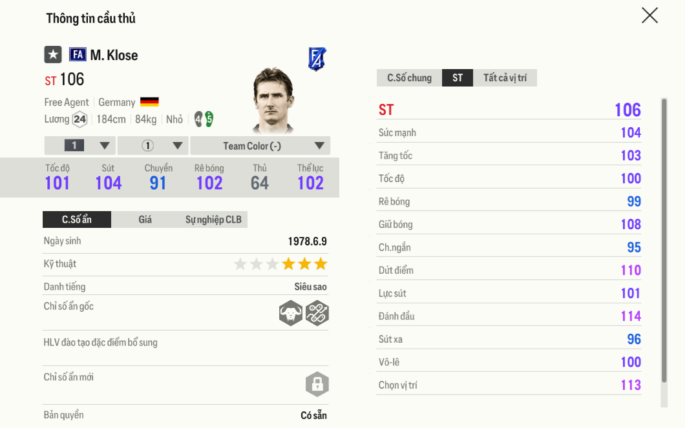
Task: Click the favorite star icon beside M. Klose
Action: pyautogui.click(x=53, y=55)
